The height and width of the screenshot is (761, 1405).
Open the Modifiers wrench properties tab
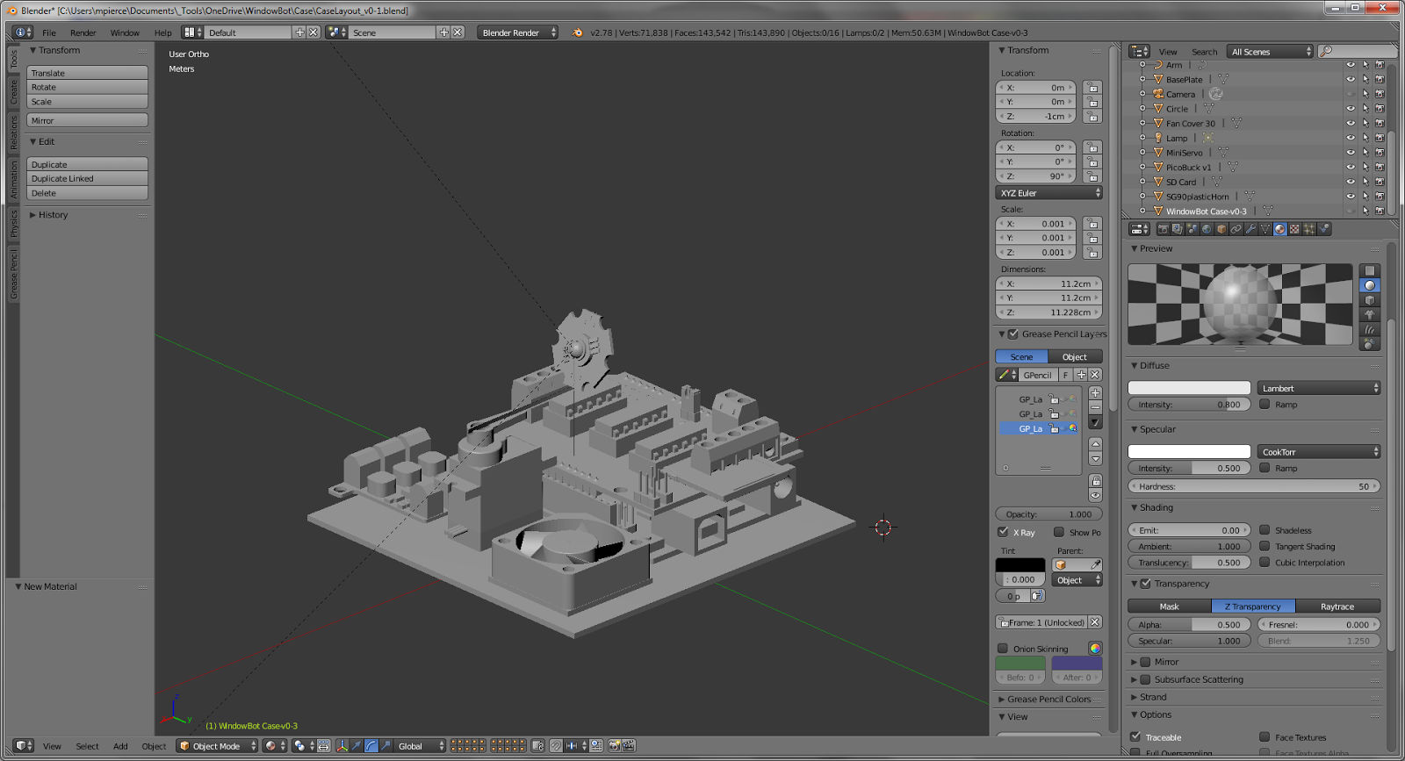coord(1250,229)
